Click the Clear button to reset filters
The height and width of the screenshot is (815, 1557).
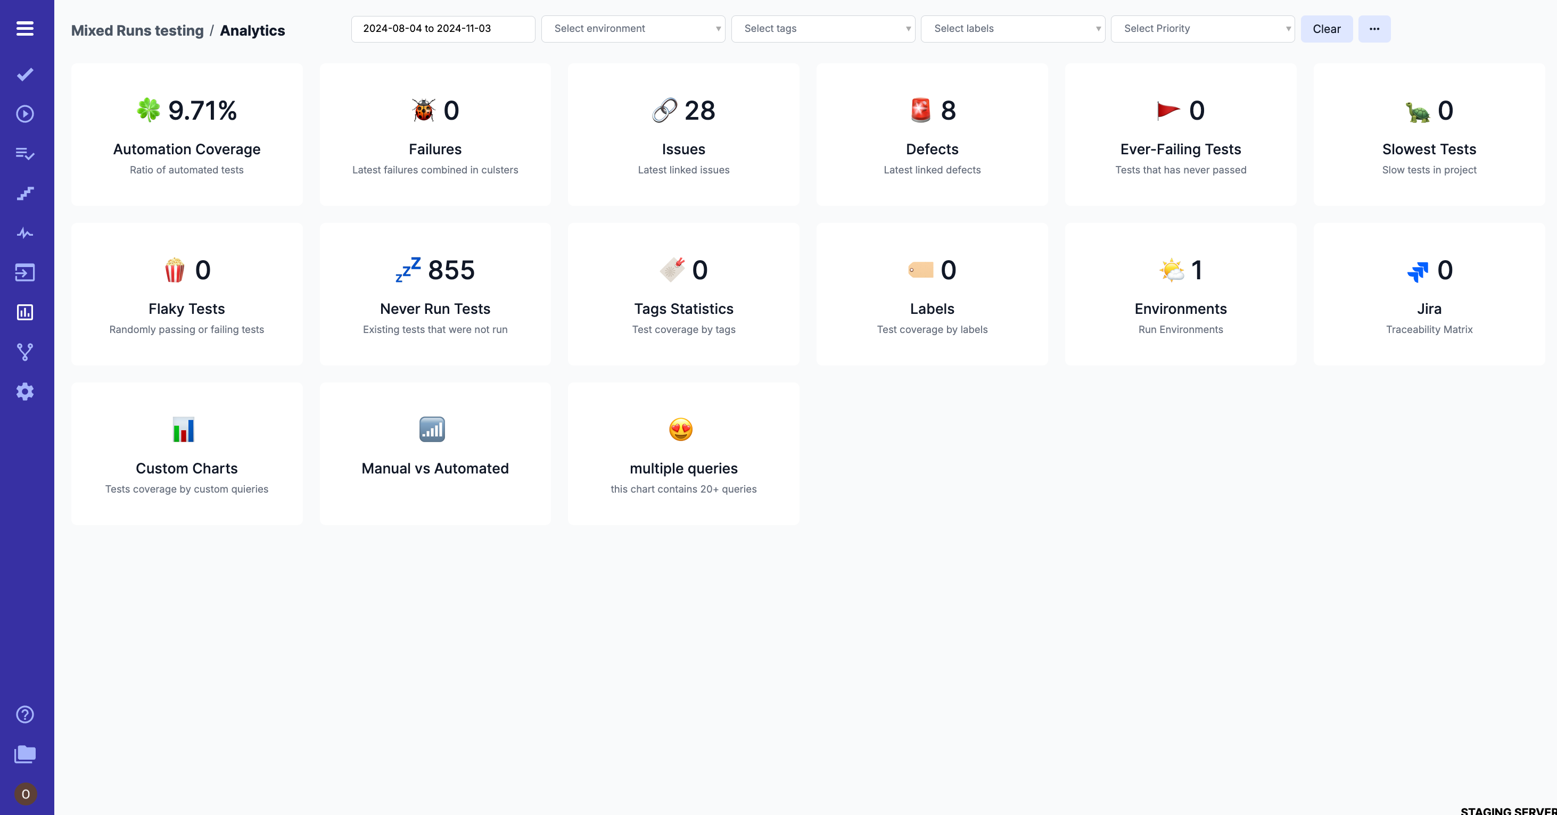point(1326,28)
